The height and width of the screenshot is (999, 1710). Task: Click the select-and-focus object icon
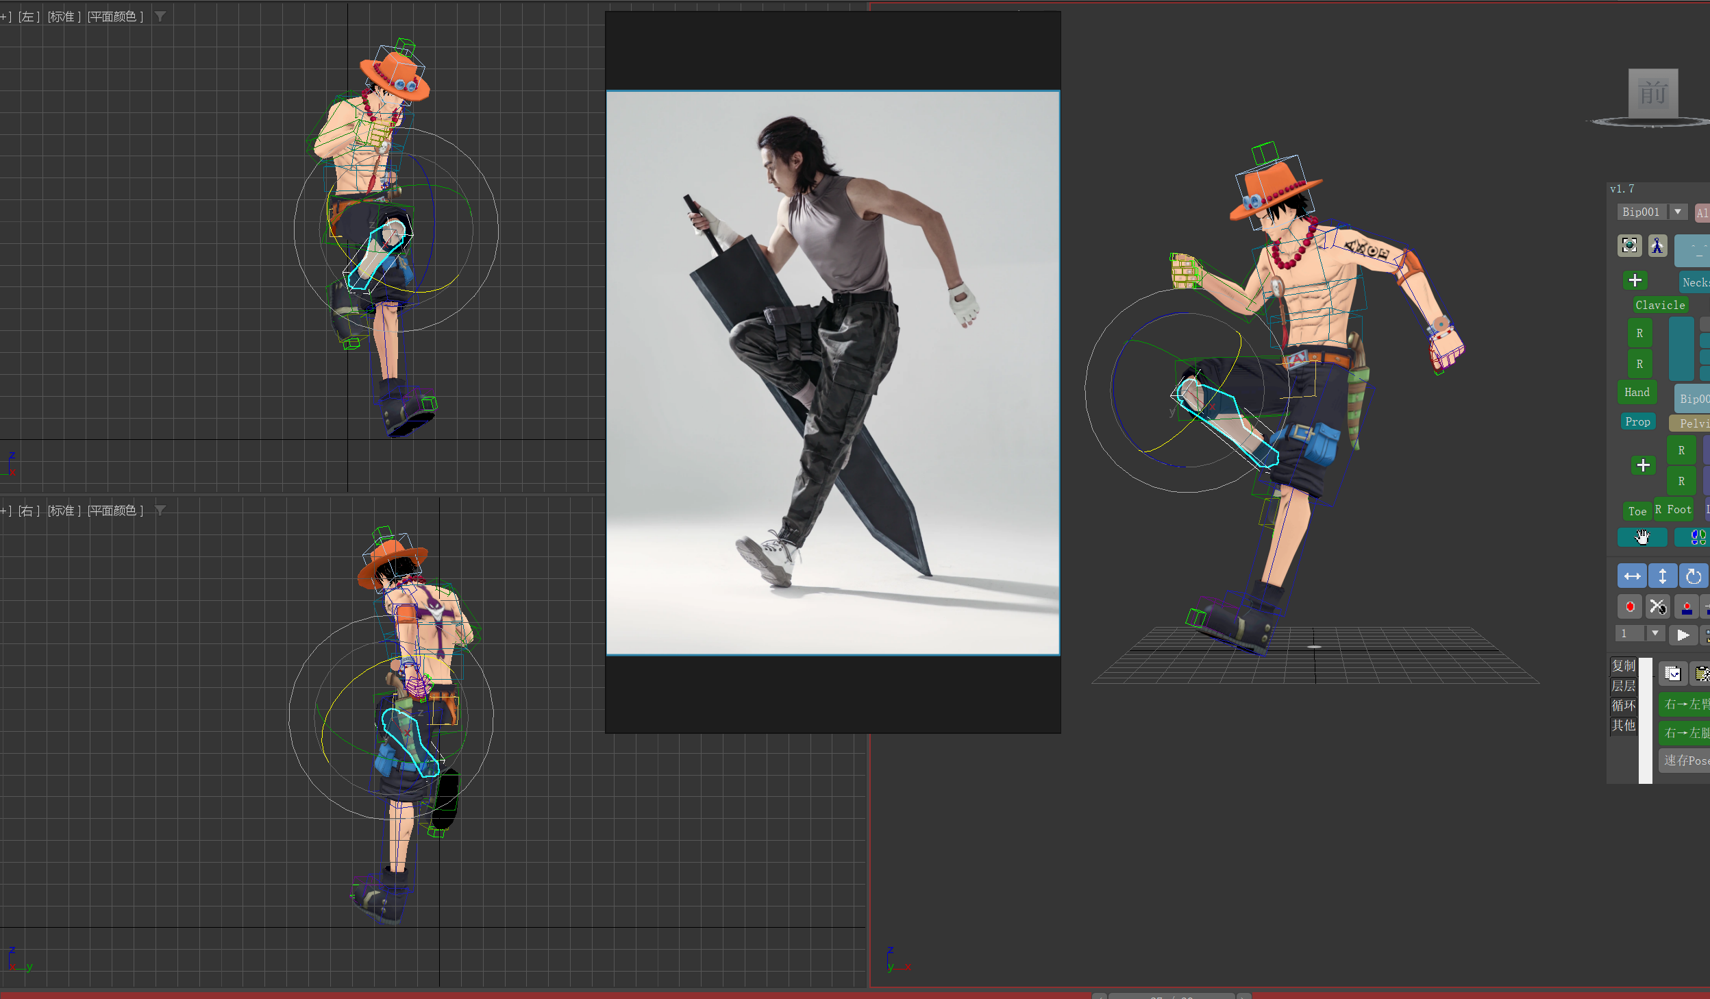(x=1629, y=245)
